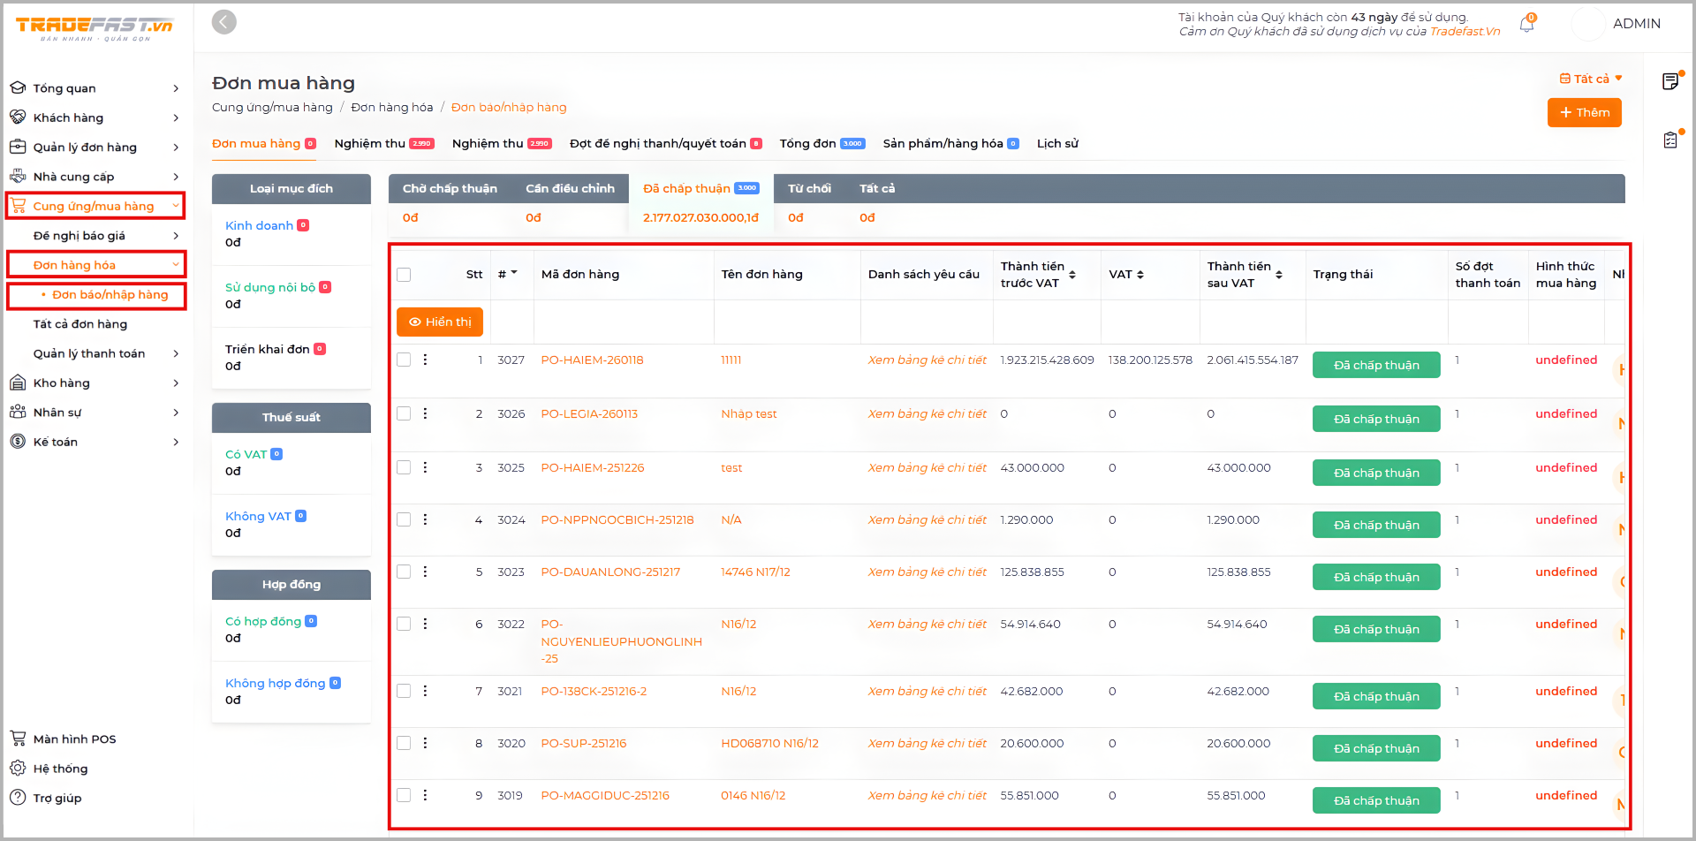Select the Chờ chấp thuận status tab

[450, 188]
